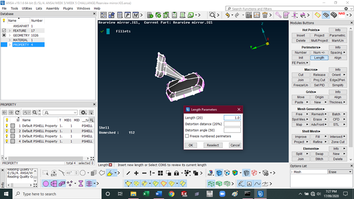This screenshot has width=354, height=199.
Task: Click the Redo arrow in the toolbar
Action: [x=237, y=15]
